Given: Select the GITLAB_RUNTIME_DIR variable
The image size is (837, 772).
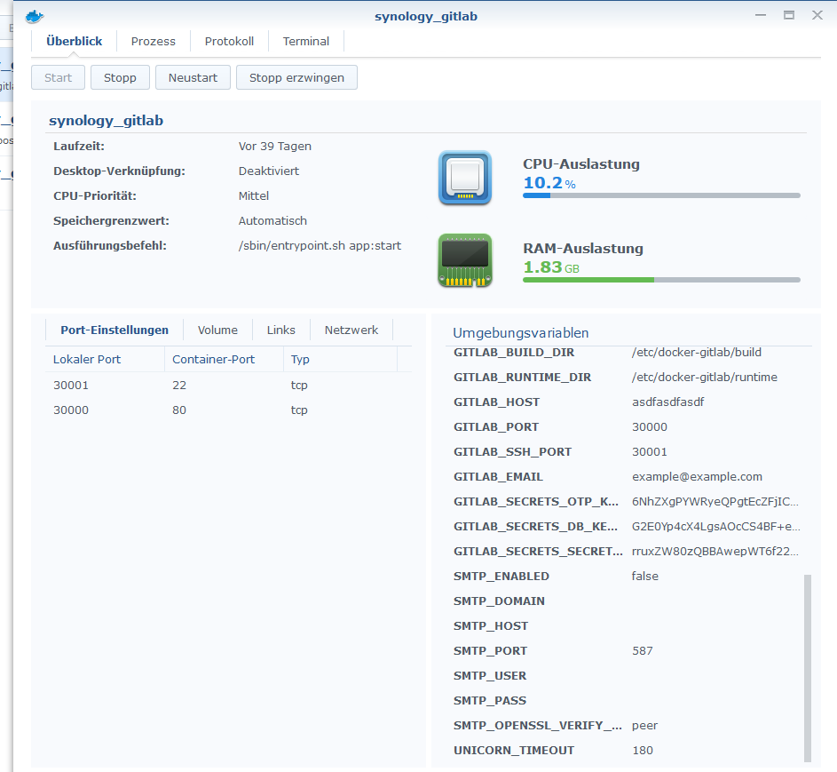Looking at the screenshot, I should 522,378.
